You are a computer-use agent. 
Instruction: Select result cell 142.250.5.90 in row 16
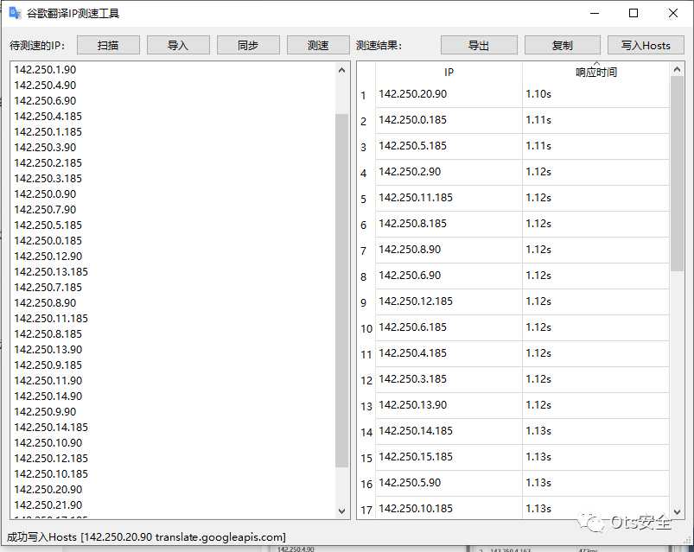click(449, 483)
